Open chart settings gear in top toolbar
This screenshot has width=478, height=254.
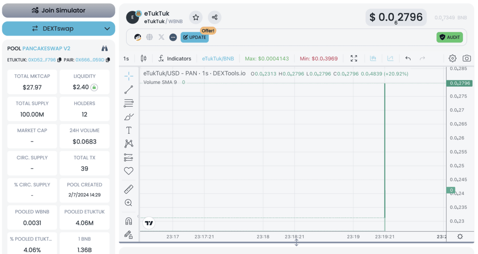click(453, 59)
